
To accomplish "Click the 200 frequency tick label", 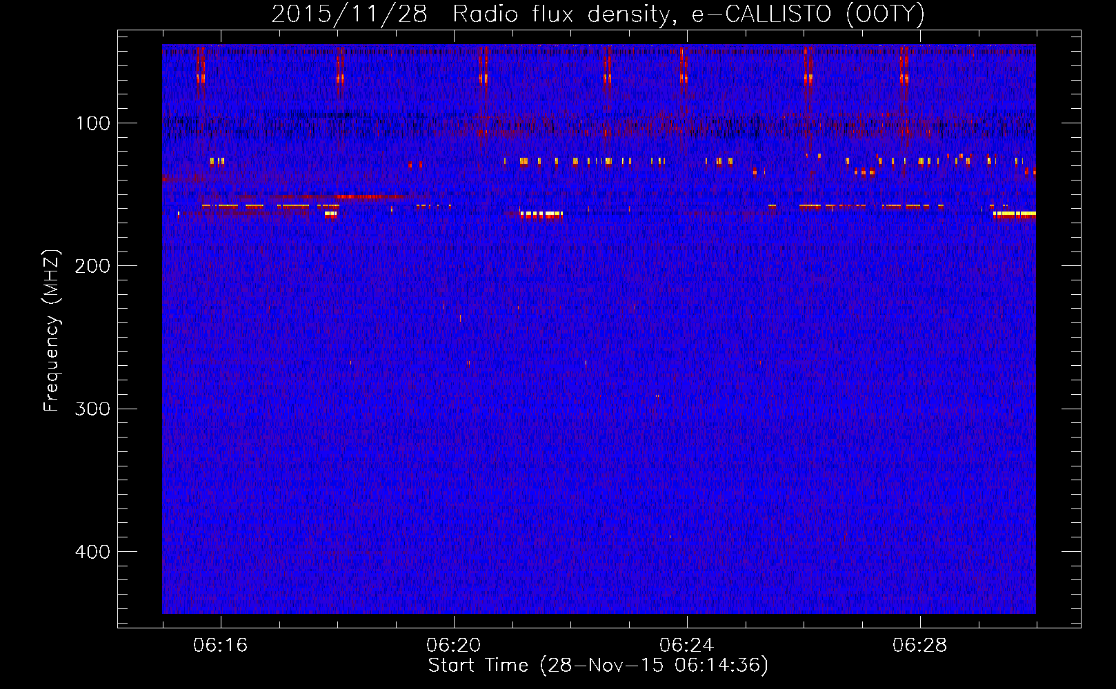I will tap(92, 266).
